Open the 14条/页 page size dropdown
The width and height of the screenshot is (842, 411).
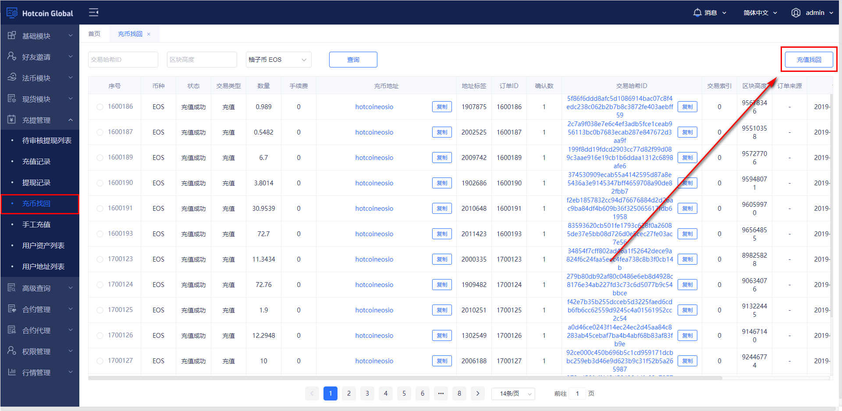(x=513, y=393)
